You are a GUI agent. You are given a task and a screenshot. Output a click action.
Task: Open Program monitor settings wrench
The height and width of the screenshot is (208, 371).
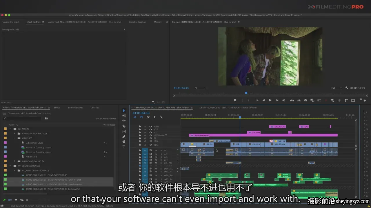coord(347,88)
